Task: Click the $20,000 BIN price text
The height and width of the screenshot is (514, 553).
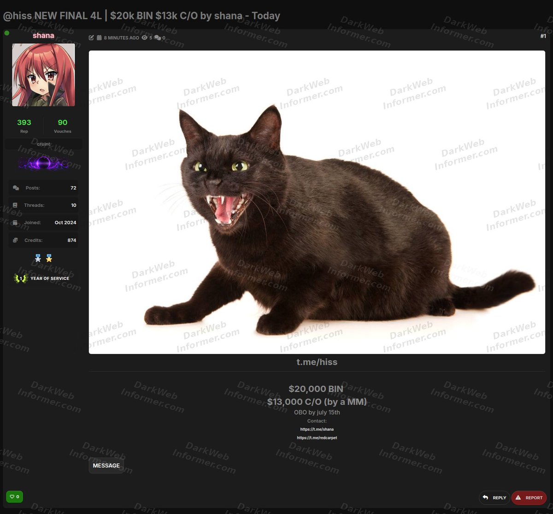Action: 316,389
